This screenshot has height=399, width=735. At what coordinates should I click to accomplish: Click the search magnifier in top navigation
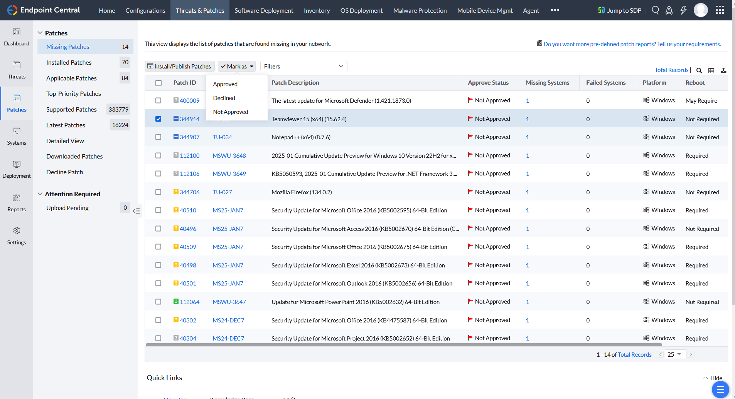click(655, 10)
